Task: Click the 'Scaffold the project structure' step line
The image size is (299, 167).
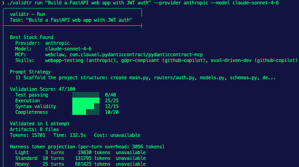Action: (145, 78)
